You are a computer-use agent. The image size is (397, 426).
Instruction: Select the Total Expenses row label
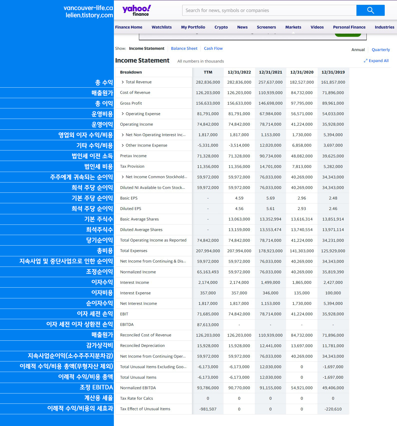(x=134, y=251)
